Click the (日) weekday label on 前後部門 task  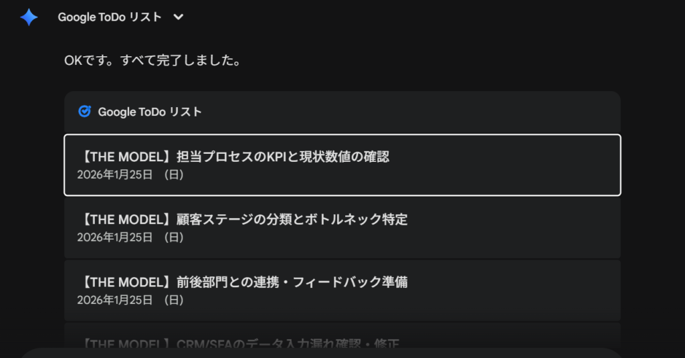(173, 300)
